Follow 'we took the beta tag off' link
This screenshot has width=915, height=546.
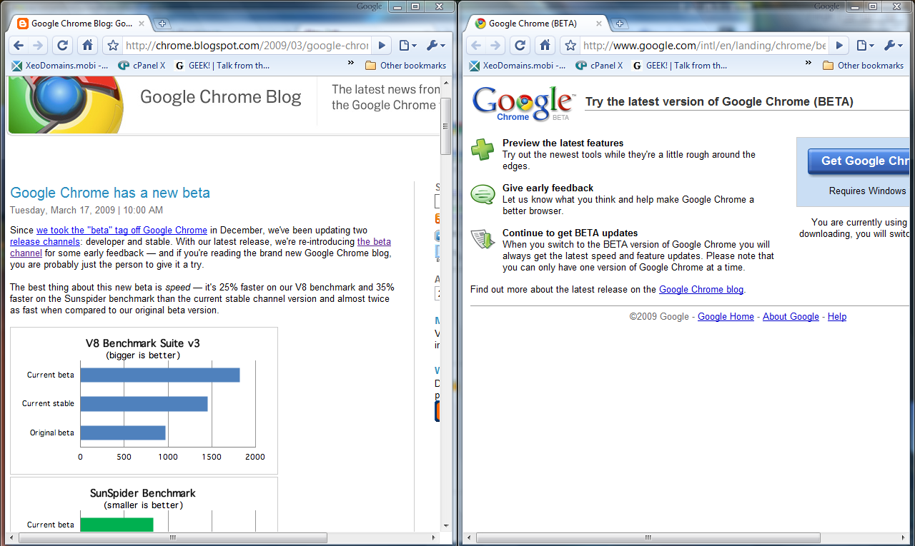point(122,231)
